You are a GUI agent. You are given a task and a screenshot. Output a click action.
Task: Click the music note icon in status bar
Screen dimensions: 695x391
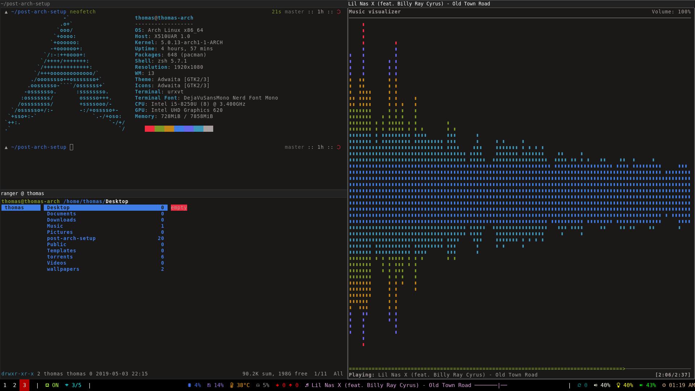point(307,385)
